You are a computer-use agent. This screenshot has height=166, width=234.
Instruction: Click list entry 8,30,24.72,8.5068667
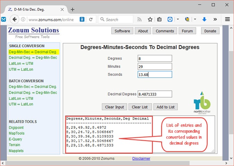pyautogui.click(x=90, y=132)
